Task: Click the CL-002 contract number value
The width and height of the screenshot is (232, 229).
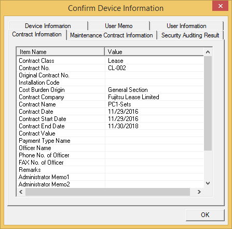Action: click(117, 68)
